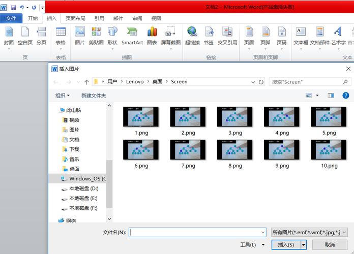
Task: Go back in folder history
Action: (x=56, y=82)
